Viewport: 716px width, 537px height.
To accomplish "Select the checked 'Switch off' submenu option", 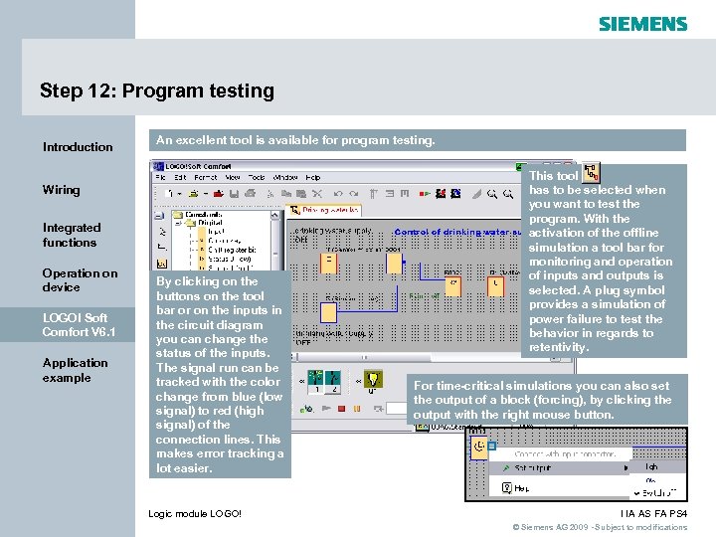I will (x=655, y=493).
